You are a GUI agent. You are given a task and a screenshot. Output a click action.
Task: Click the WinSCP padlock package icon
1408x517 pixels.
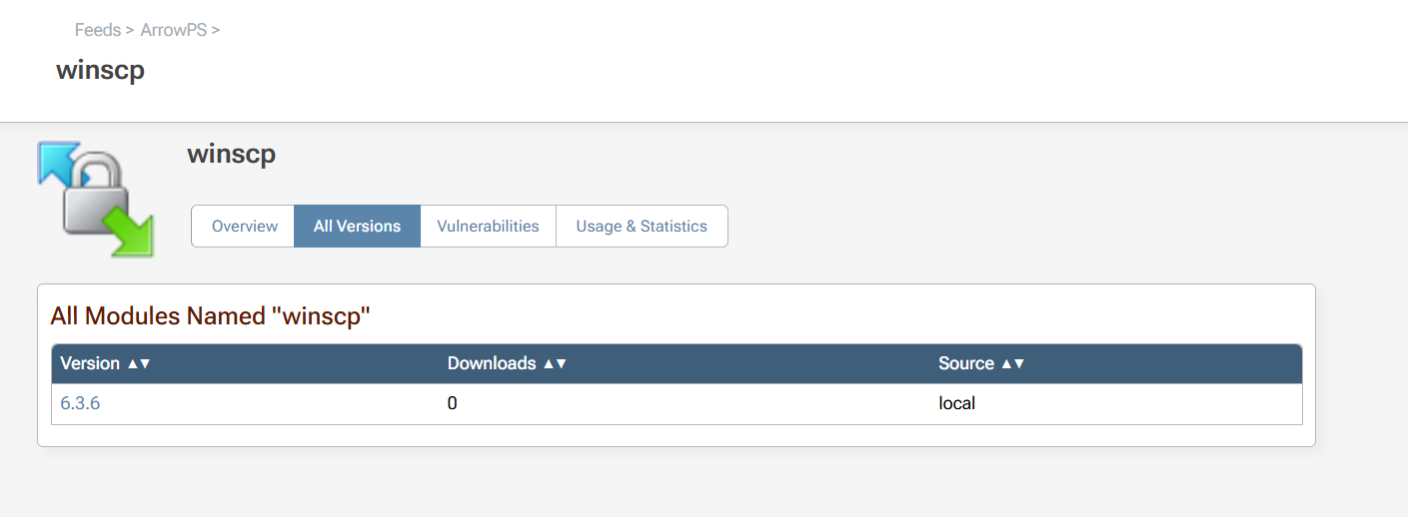click(96, 199)
